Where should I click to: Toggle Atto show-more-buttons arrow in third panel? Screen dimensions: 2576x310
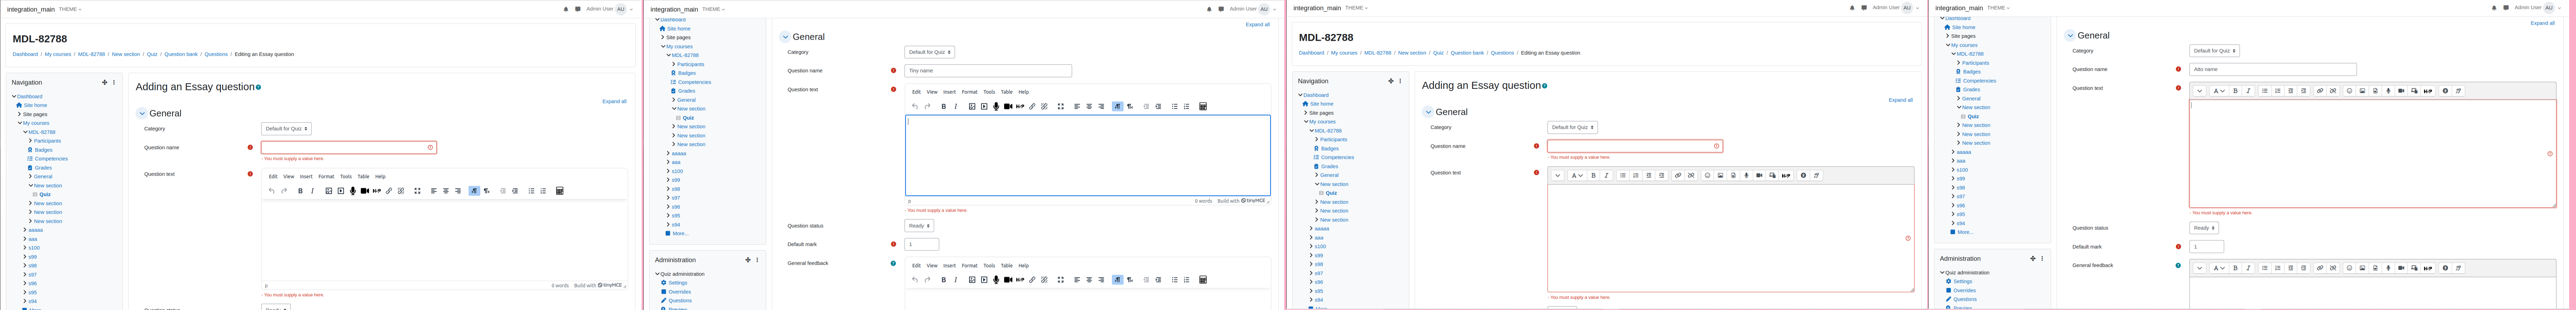1558,175
